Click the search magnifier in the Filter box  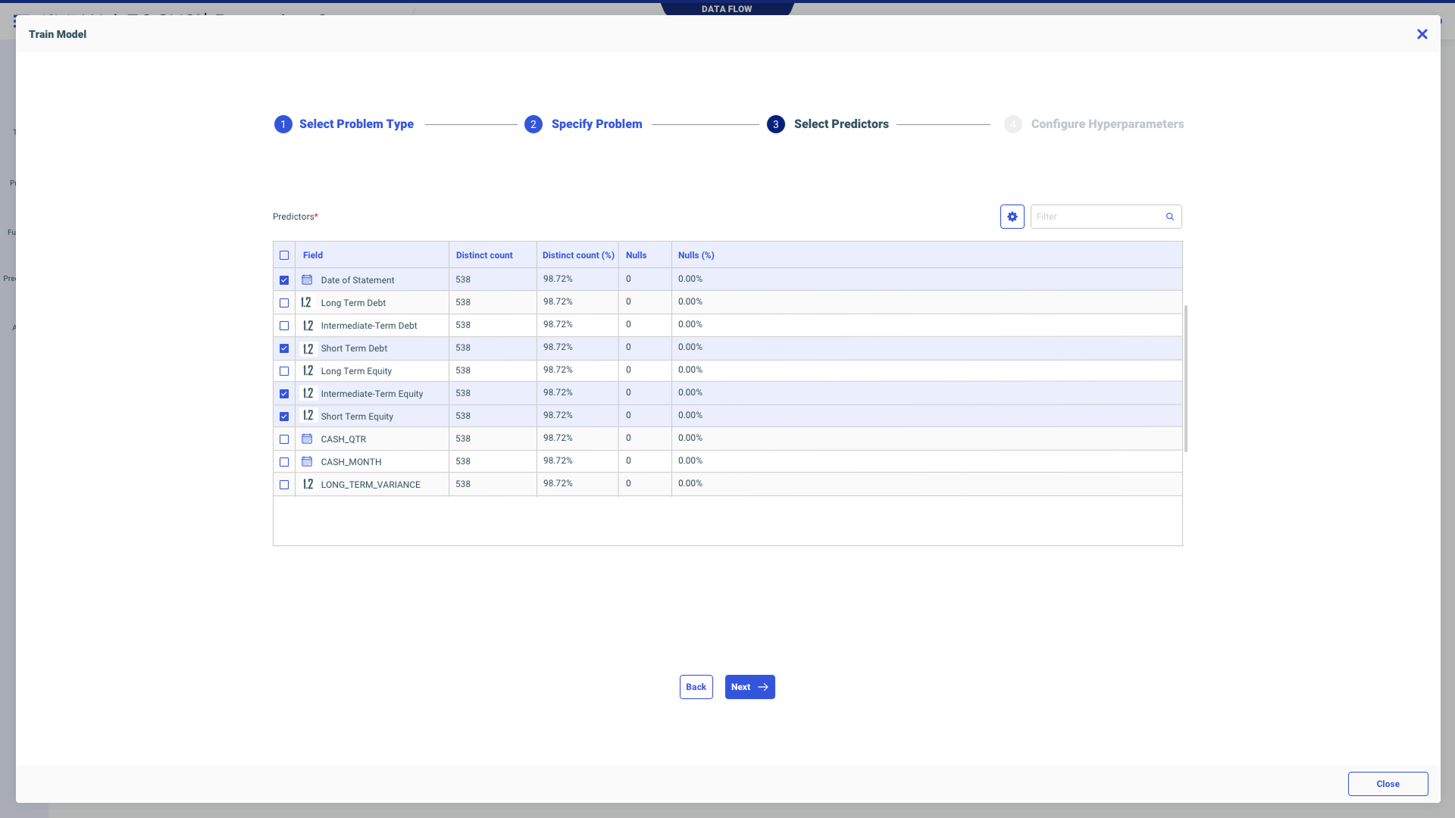click(x=1169, y=217)
